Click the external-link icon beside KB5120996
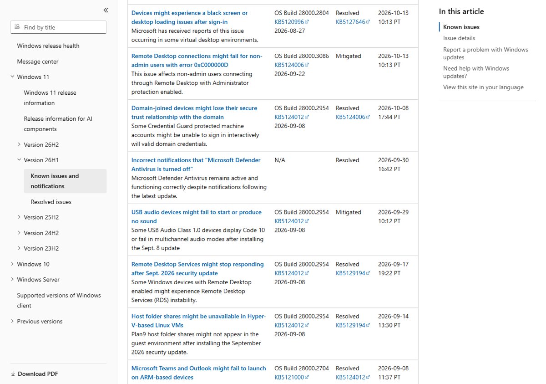 (x=307, y=22)
